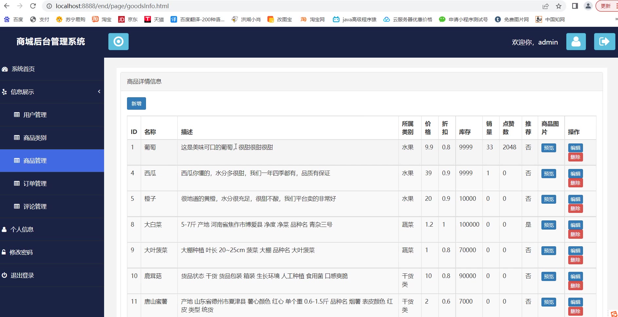This screenshot has height=317, width=618.
Task: Click the browser share page icon
Action: point(545,6)
